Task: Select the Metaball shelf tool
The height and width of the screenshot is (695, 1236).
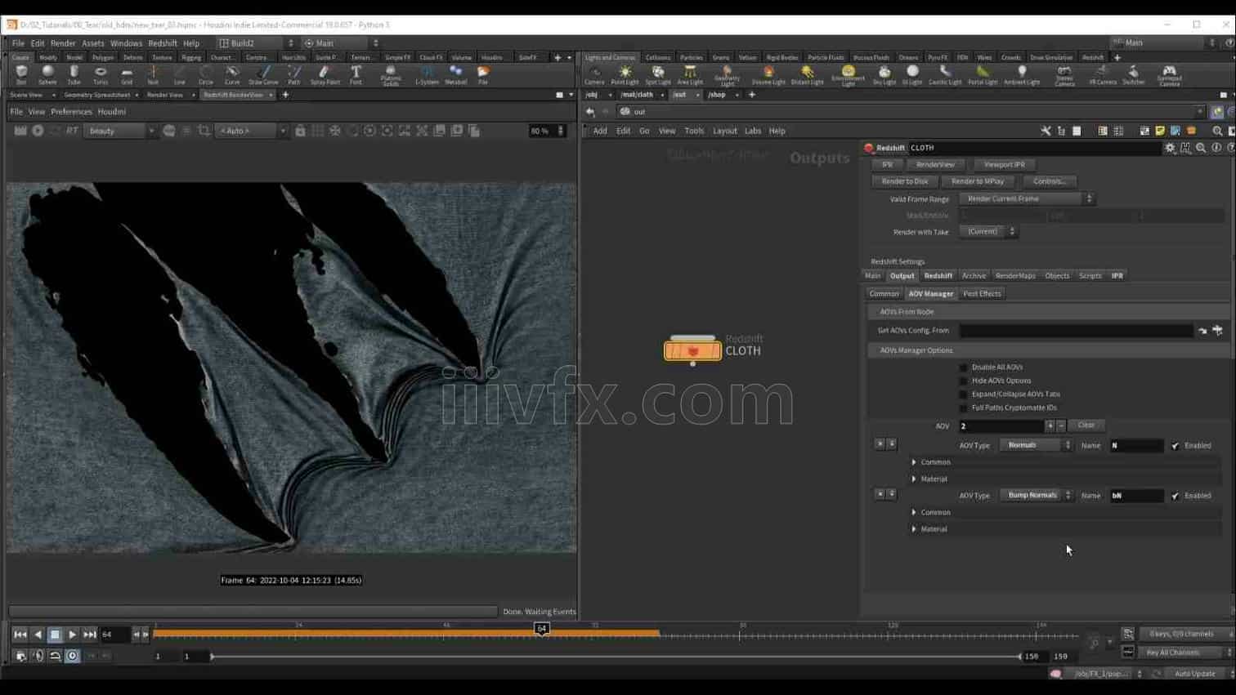Action: pos(456,75)
